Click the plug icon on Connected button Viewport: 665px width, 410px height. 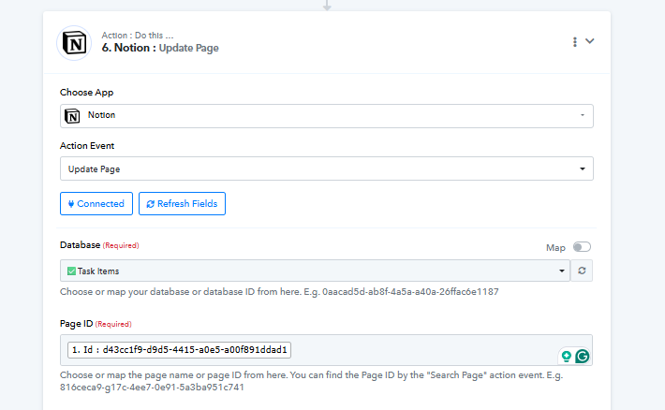pos(71,203)
